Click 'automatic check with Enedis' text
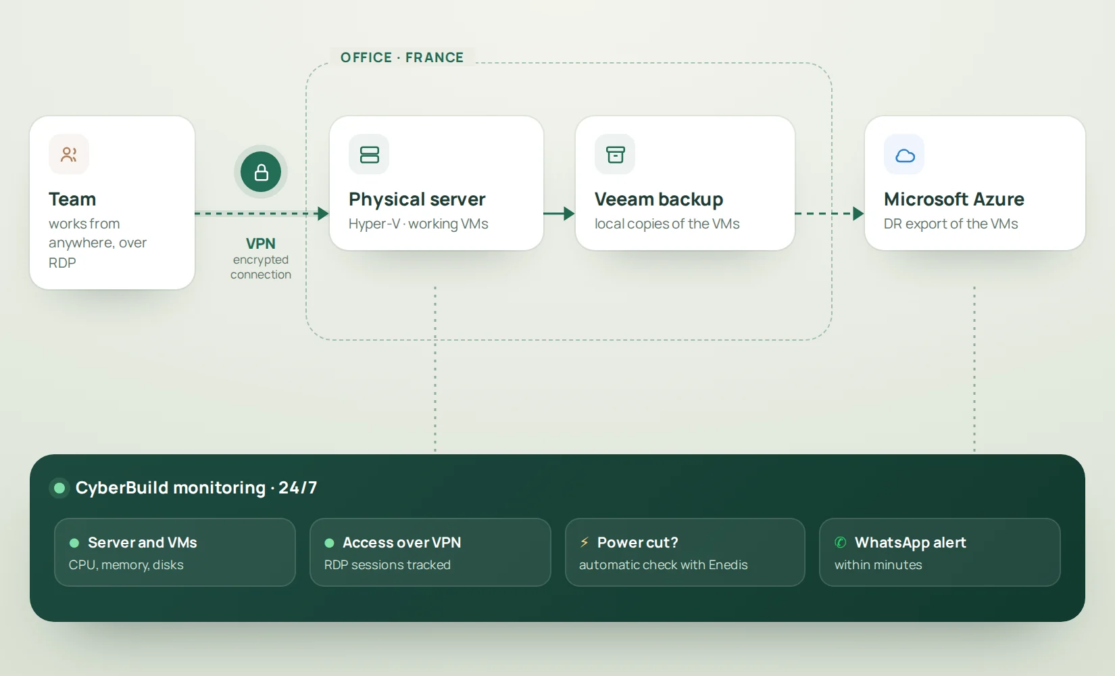Screen dimensions: 1115x676 pos(664,565)
